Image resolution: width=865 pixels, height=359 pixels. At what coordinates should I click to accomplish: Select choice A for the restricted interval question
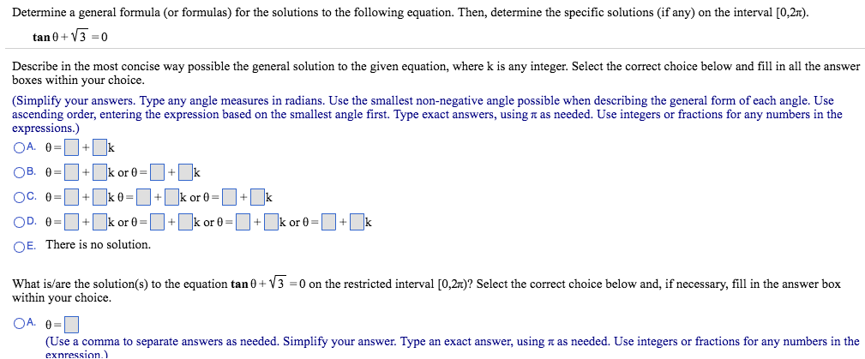[20, 324]
